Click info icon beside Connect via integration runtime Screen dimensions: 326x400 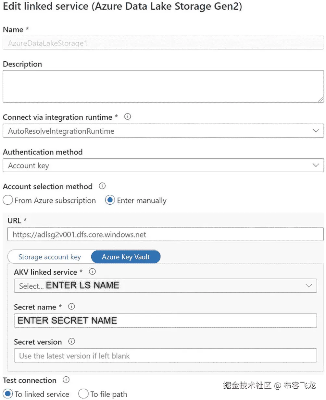click(128, 117)
